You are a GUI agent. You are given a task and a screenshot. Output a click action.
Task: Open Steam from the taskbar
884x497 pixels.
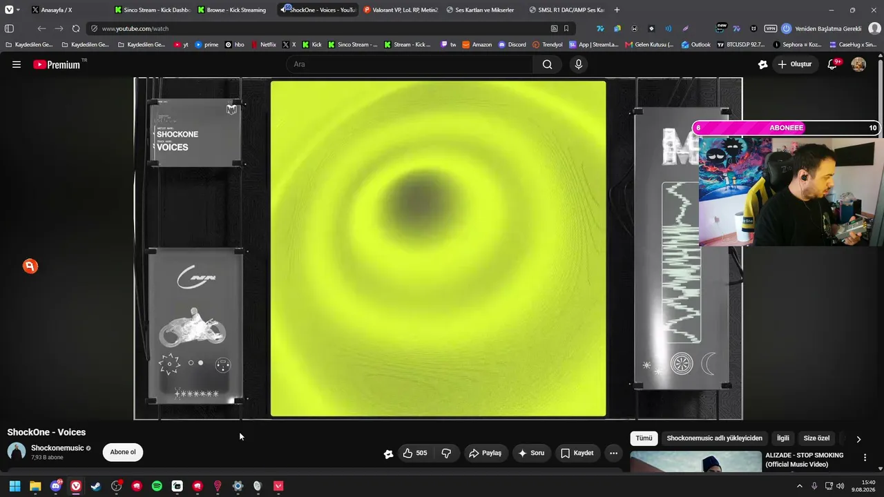coord(96,486)
